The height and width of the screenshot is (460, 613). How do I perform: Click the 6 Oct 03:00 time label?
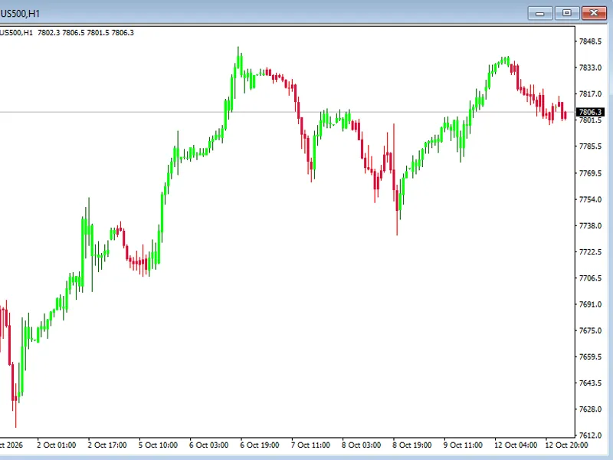tap(208, 445)
